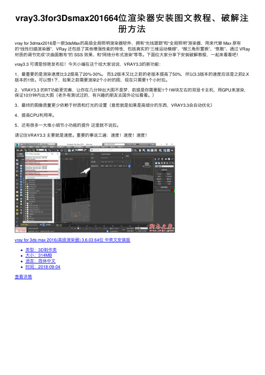Expand the primitives category dropdown in command panel
Image resolution: width=265 pixels, height=375 pixels.
(164, 166)
